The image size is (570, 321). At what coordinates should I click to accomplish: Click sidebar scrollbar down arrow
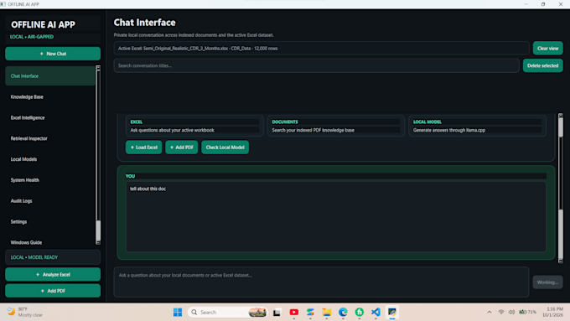[98, 242]
